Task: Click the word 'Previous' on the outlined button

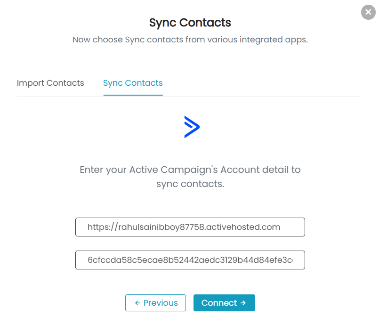Action: point(161,303)
